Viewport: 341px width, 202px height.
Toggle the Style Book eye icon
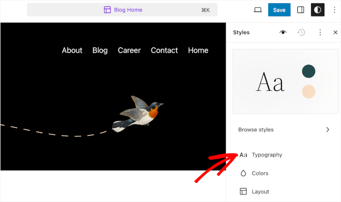click(x=283, y=32)
